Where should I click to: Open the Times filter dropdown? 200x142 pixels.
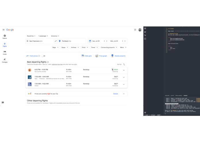[x=94, y=47]
